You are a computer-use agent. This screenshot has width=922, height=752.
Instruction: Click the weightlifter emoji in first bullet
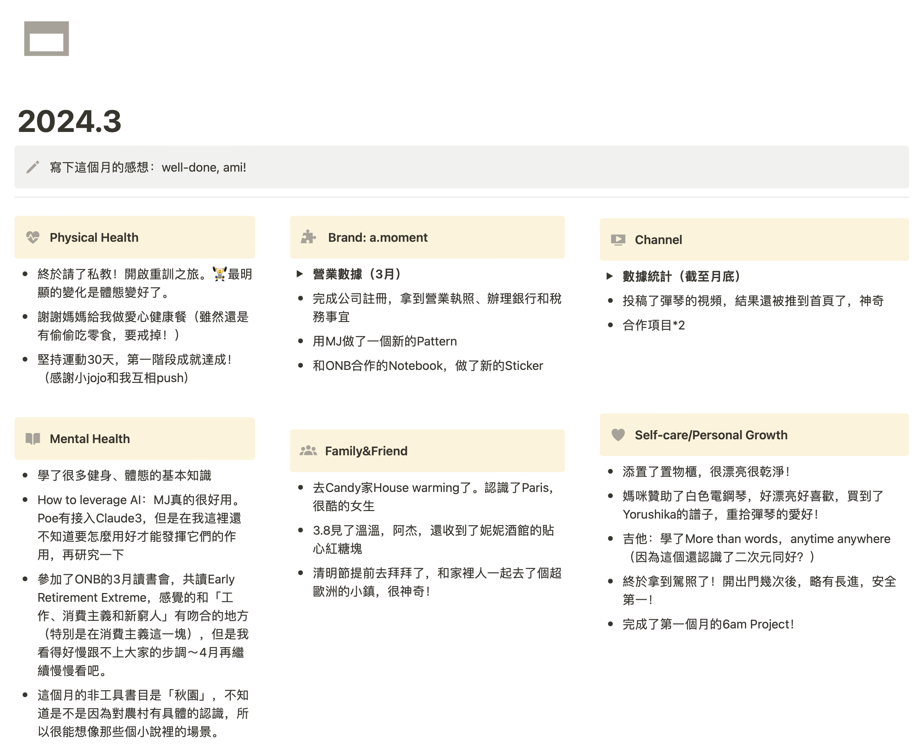pyautogui.click(x=219, y=274)
